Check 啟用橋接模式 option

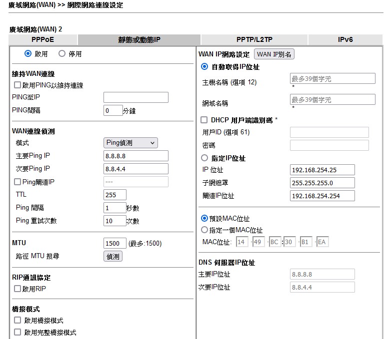coord(17,321)
